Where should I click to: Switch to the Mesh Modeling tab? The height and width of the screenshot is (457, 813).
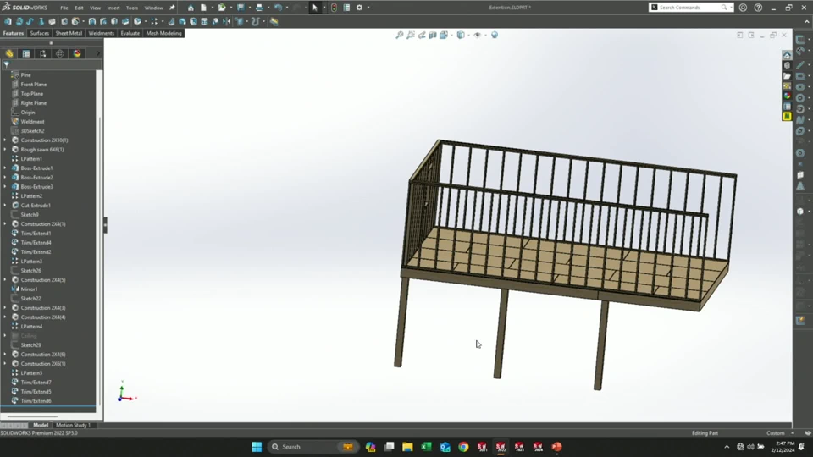(163, 33)
